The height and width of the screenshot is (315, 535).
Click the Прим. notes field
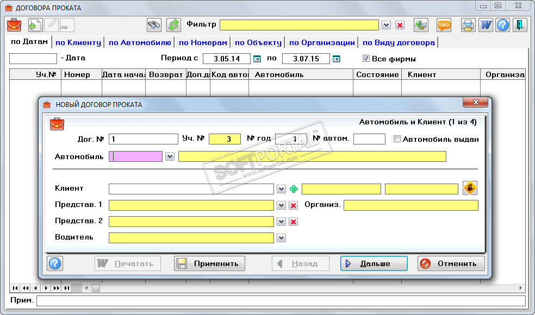coord(281,301)
